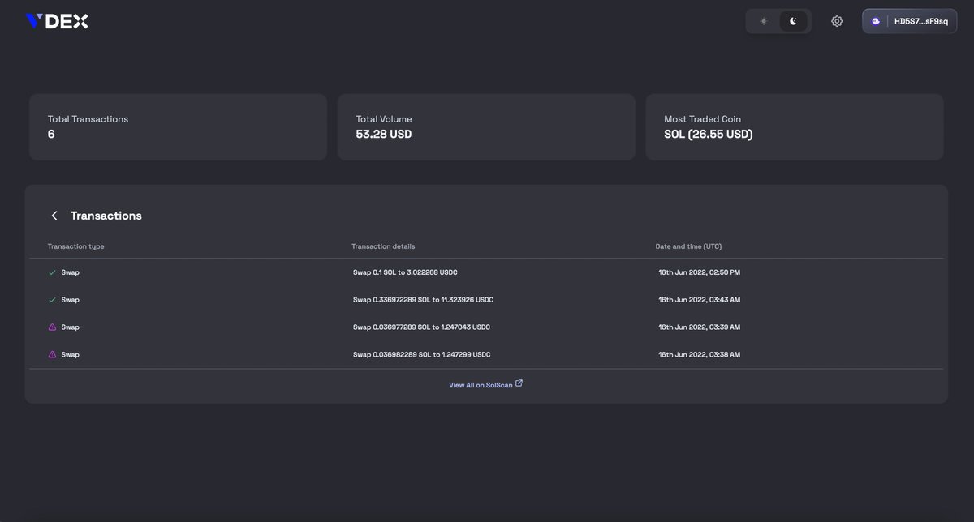Image resolution: width=974 pixels, height=522 pixels.
Task: Click the 53.28 USD Total Volume value
Action: click(x=384, y=134)
